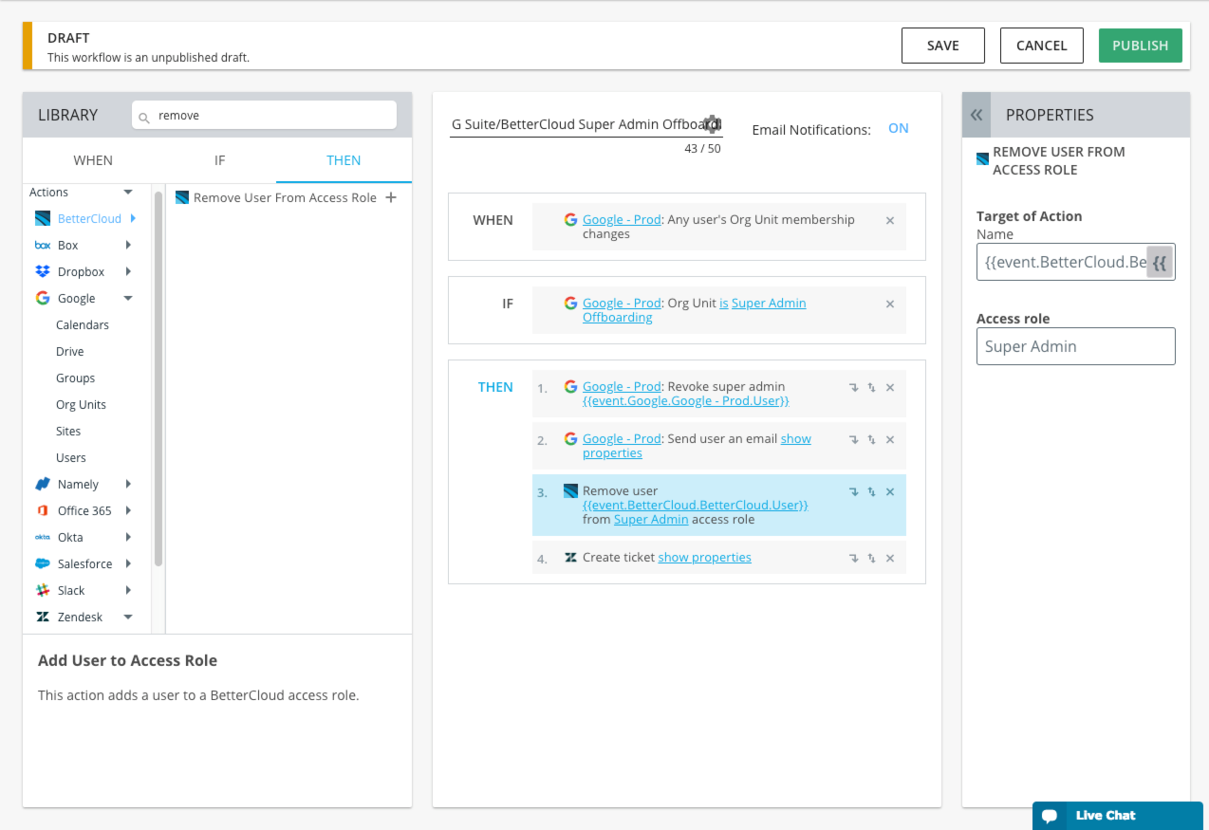This screenshot has width=1209, height=830.
Task: Click the reorder arrows icon on step 4
Action: [x=871, y=558]
